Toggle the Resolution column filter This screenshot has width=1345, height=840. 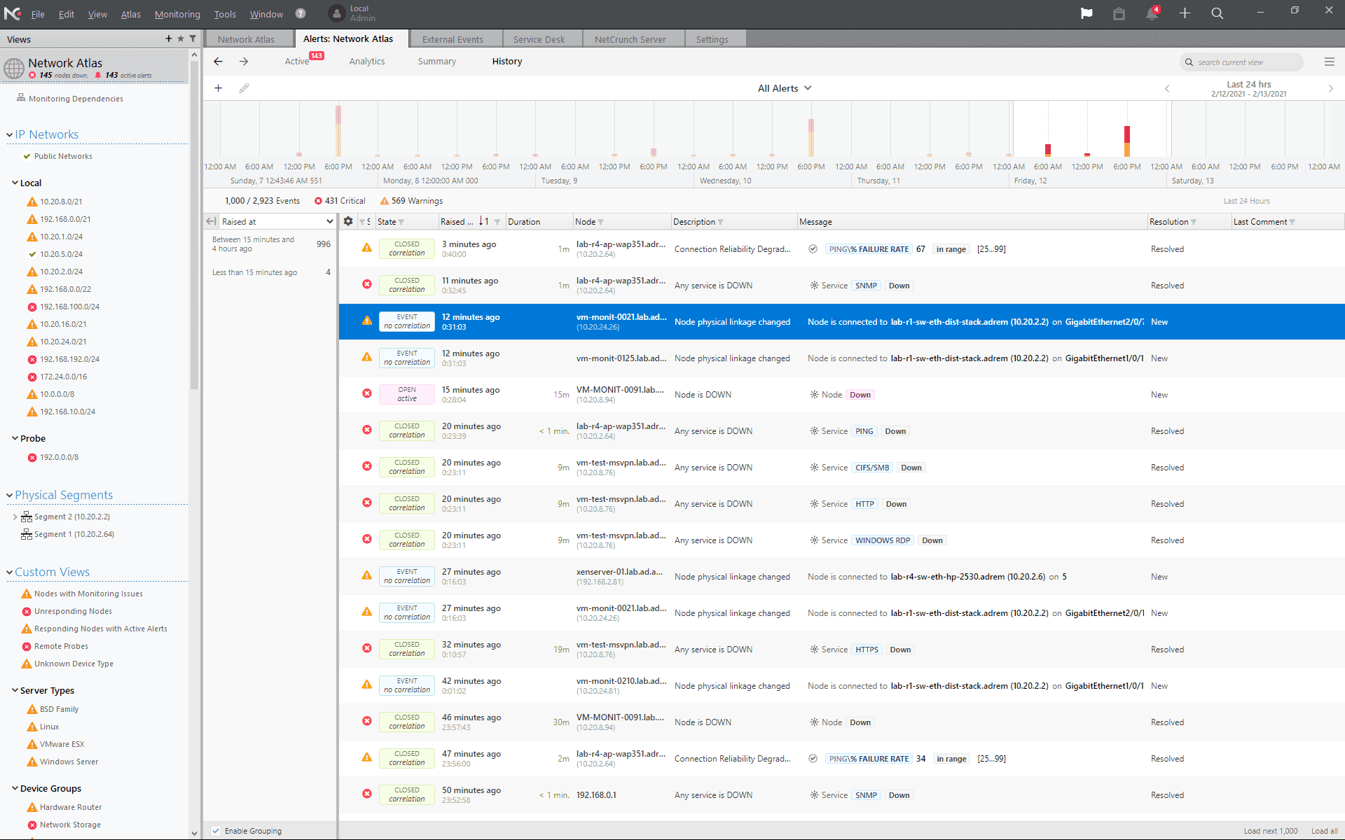pyautogui.click(x=1194, y=222)
